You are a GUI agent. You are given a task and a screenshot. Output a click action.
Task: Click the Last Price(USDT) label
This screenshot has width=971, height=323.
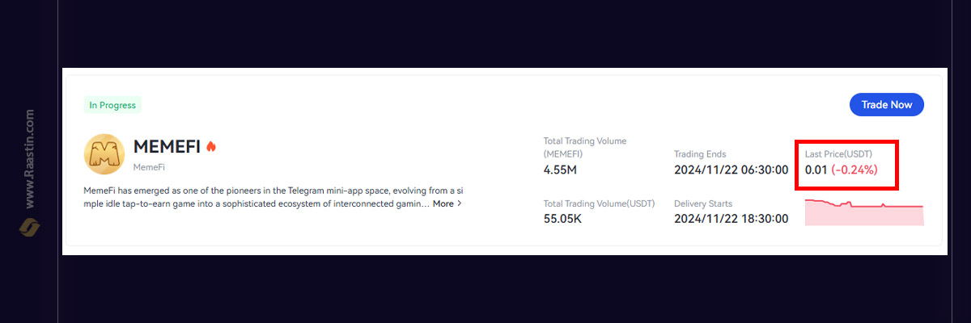coord(838,153)
